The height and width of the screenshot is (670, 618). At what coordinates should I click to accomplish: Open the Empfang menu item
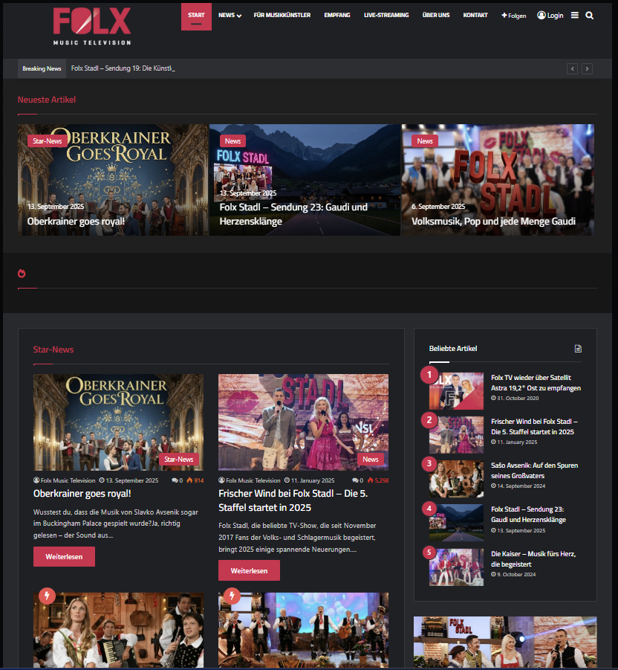[337, 16]
